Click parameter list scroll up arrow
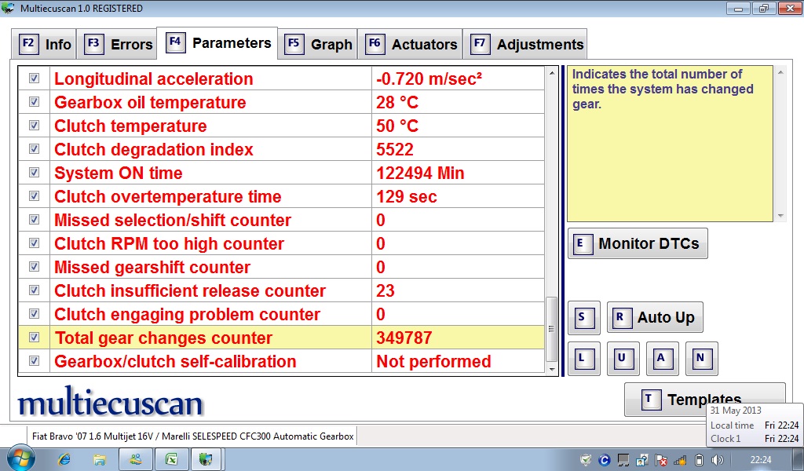804x471 pixels. [x=552, y=73]
